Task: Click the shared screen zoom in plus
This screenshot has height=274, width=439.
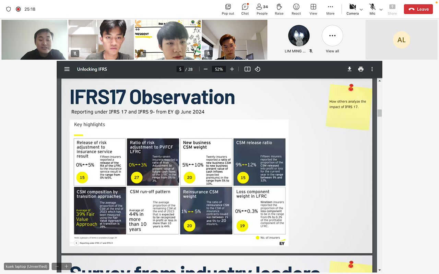Action: click(67, 266)
